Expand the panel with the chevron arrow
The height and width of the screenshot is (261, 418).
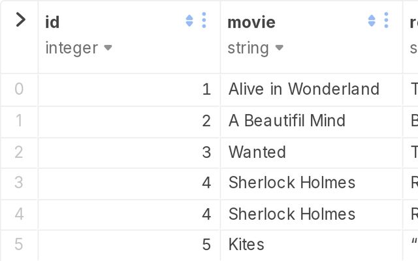20,20
